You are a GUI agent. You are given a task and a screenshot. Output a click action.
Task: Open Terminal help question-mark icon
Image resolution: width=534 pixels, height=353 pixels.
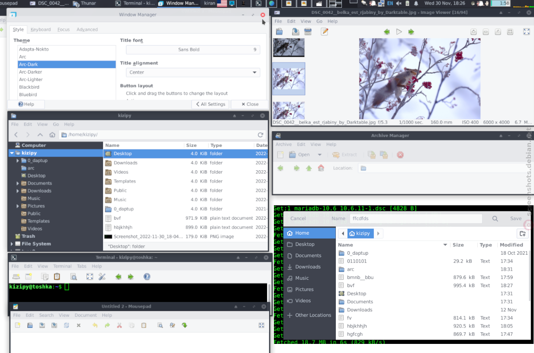[x=147, y=276]
